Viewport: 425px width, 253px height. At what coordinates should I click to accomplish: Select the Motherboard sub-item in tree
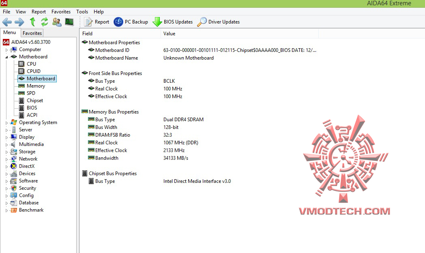click(37, 79)
